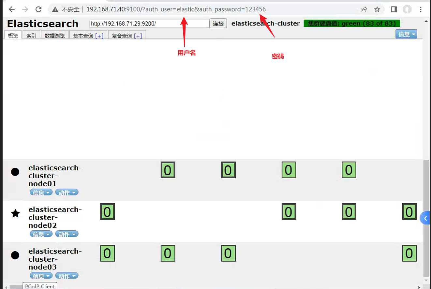This screenshot has width=431, height=289.
Task: Open 信息 dropdown for node01
Action: [41, 193]
